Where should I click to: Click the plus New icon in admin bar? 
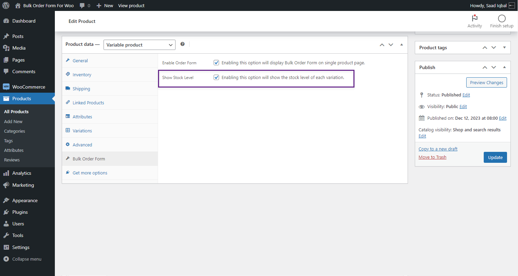click(x=99, y=5)
